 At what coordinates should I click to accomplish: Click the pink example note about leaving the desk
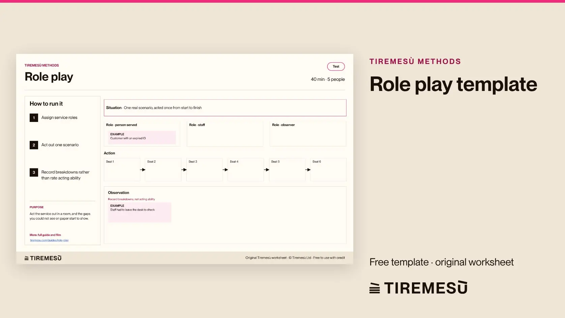click(x=140, y=212)
